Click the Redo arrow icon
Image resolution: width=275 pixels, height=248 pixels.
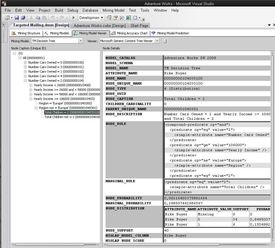pos(62,18)
